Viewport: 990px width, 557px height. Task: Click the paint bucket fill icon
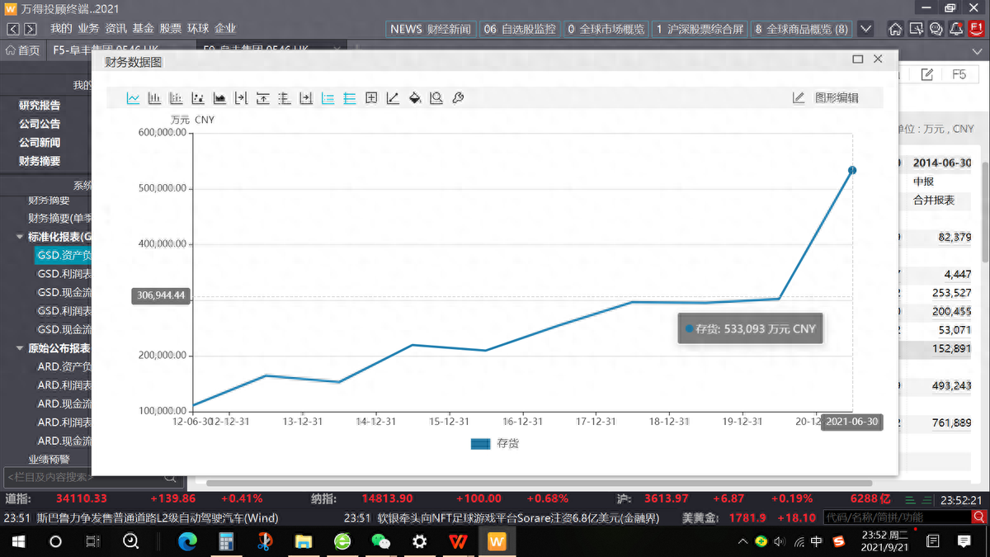[415, 98]
